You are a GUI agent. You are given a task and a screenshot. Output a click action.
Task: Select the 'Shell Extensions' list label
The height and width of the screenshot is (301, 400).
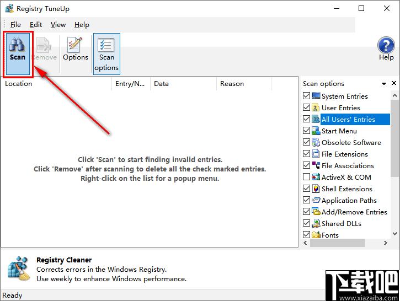tap(347, 189)
